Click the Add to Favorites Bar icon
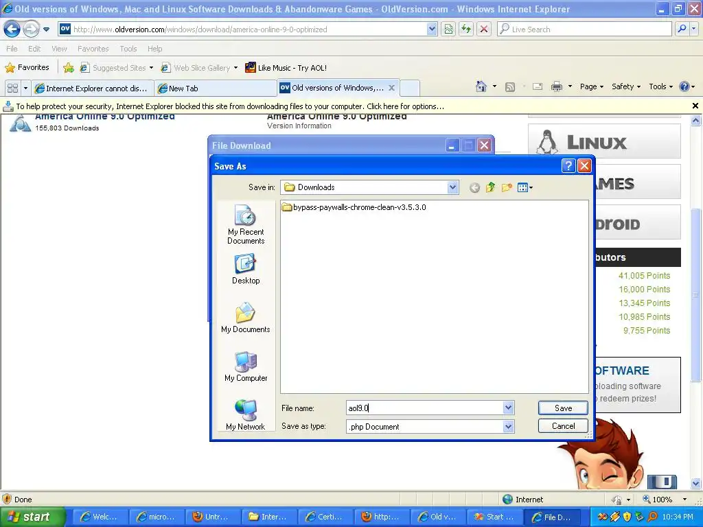This screenshot has height=527, width=703. tap(69, 68)
